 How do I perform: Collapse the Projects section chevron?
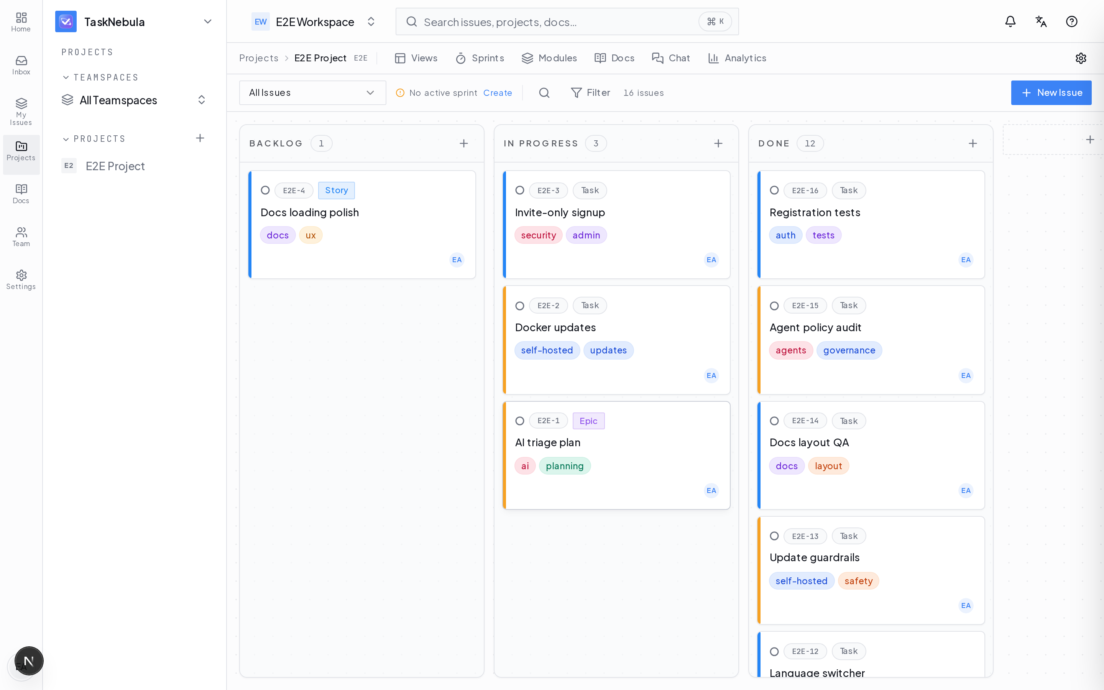pyautogui.click(x=66, y=139)
